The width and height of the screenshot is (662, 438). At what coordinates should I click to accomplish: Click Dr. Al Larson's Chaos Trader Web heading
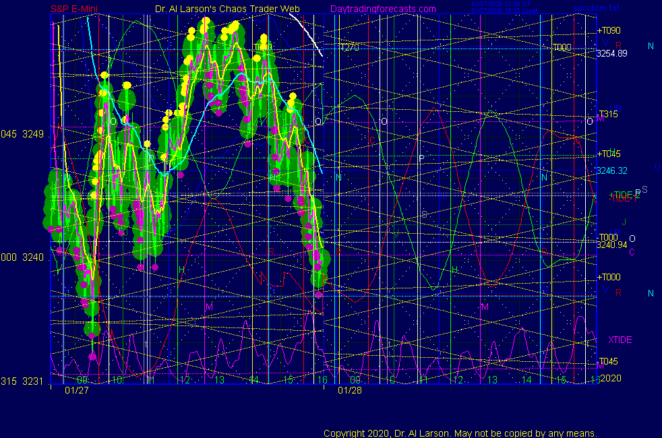(x=227, y=9)
